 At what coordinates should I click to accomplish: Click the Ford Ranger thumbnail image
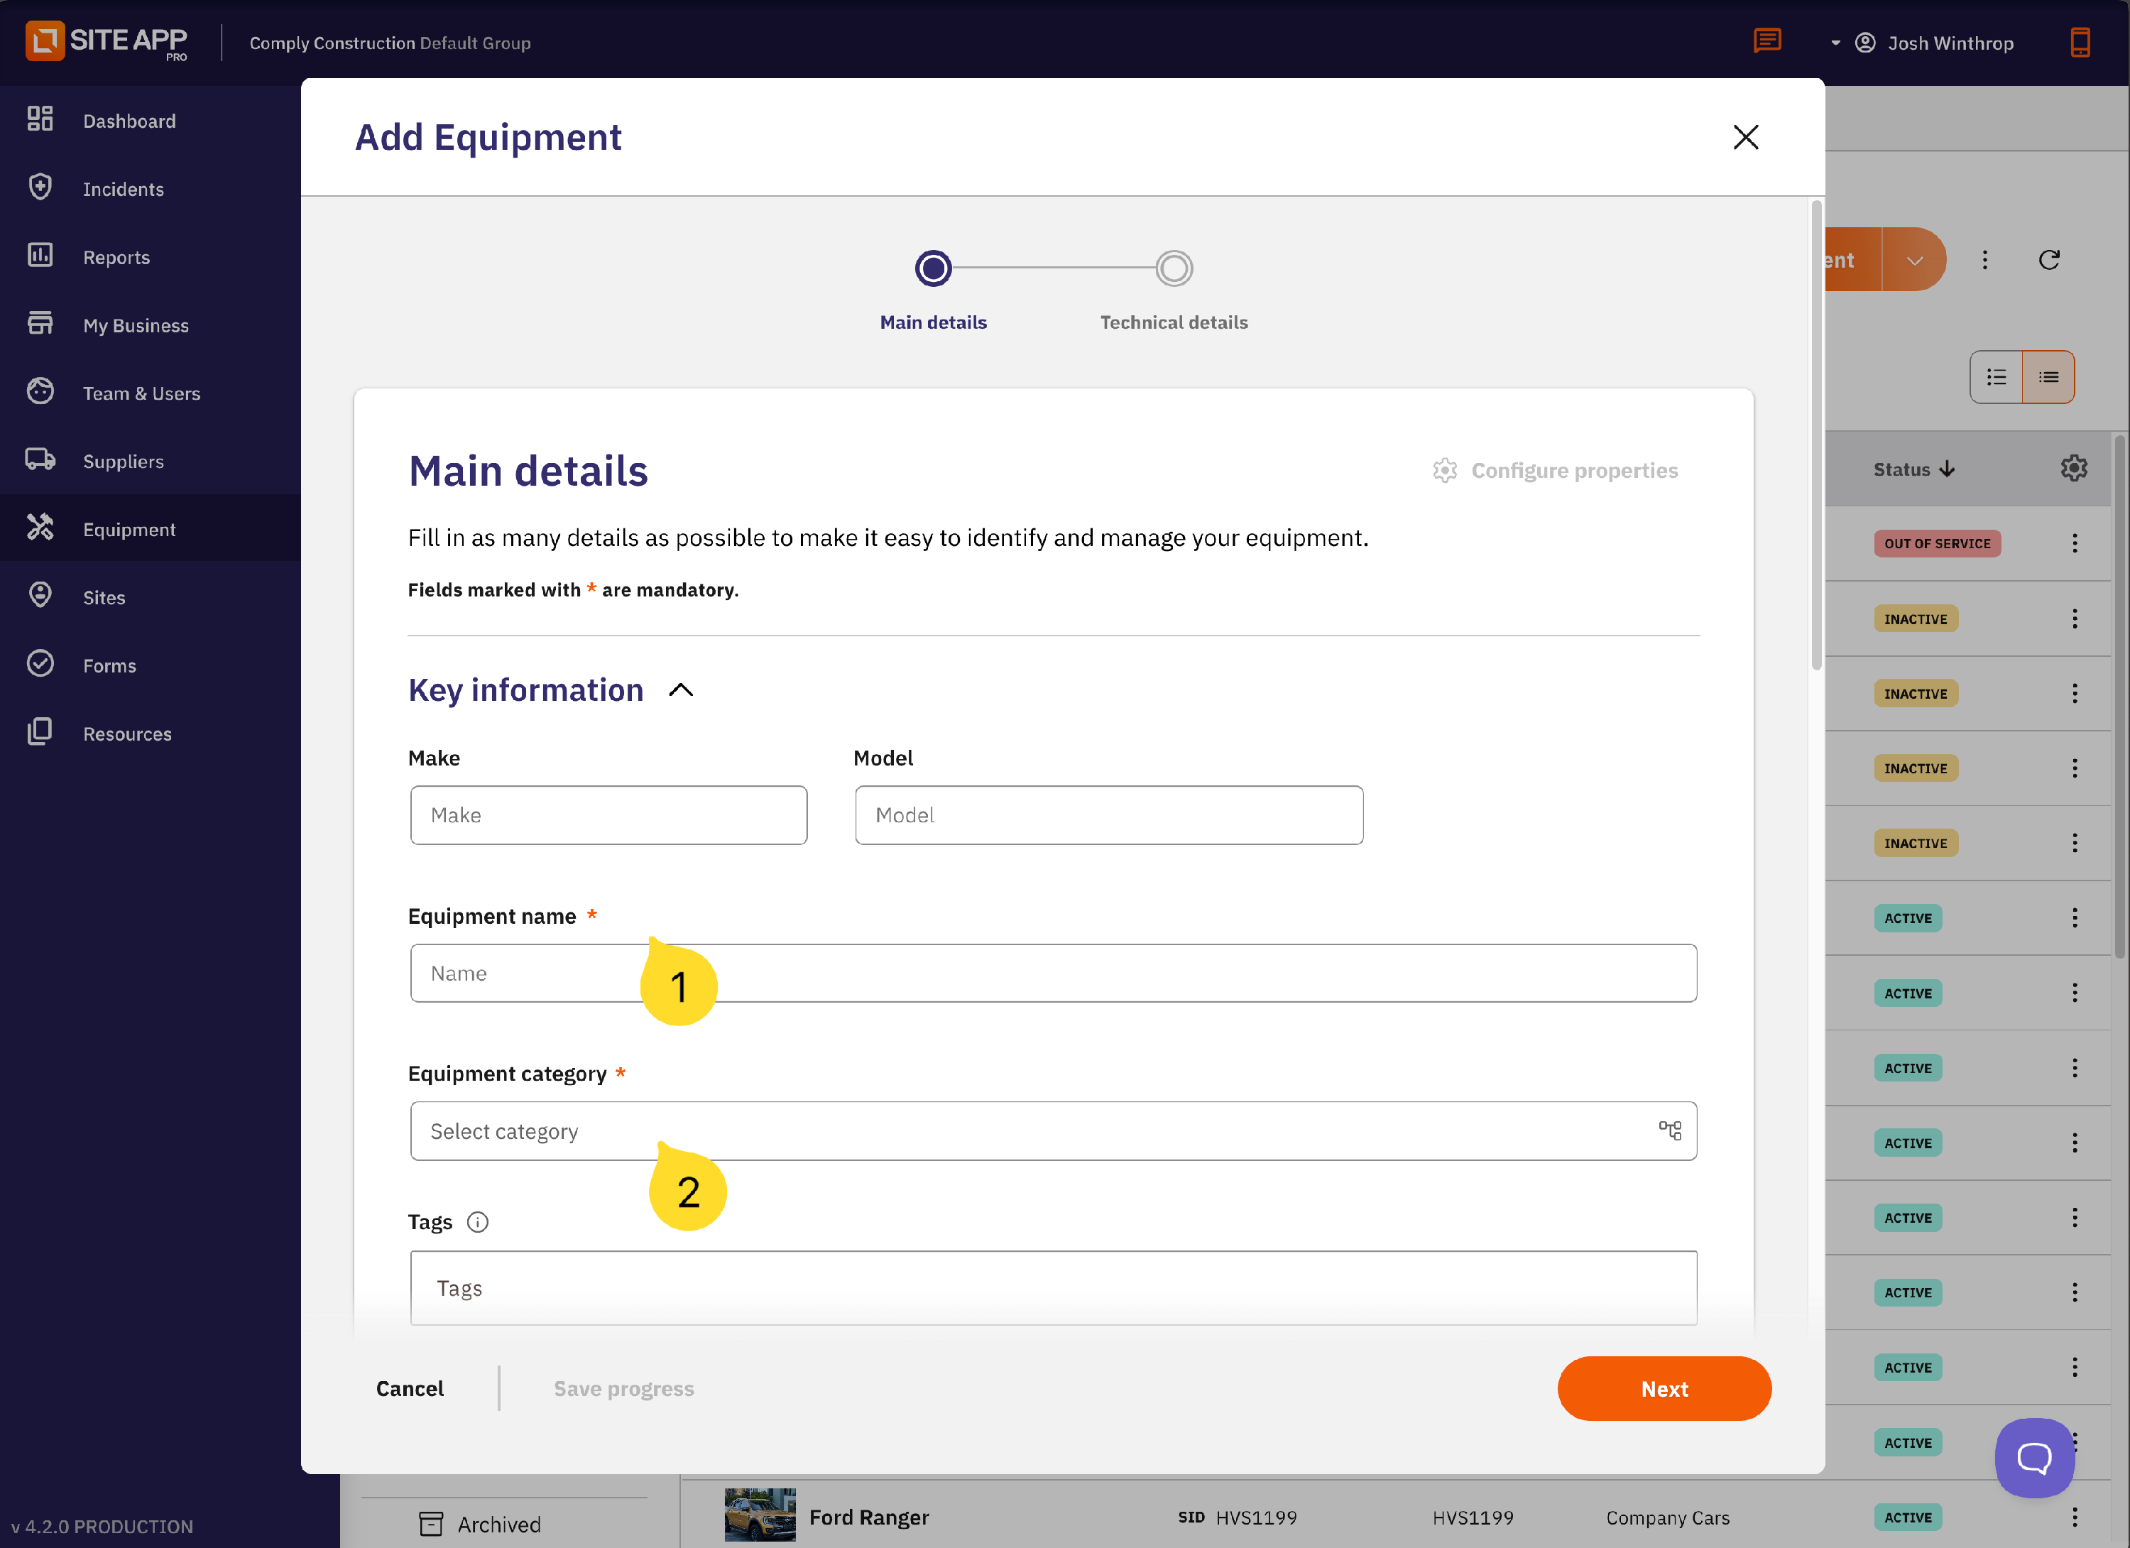tap(760, 1514)
